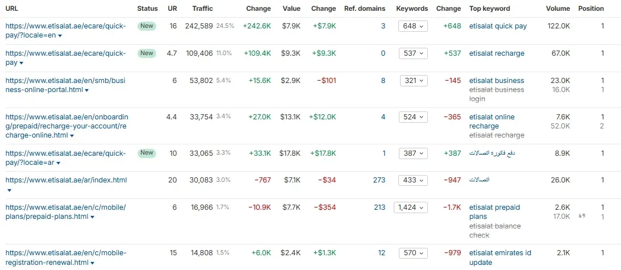
Task: Click the 213 referring domains link
Action: click(x=379, y=207)
